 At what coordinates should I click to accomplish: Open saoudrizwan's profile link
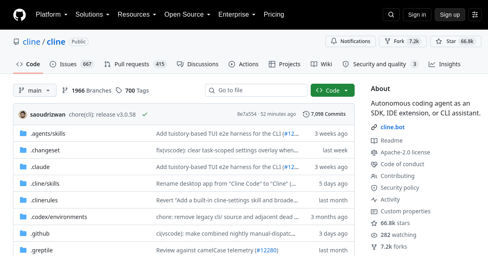coord(48,115)
